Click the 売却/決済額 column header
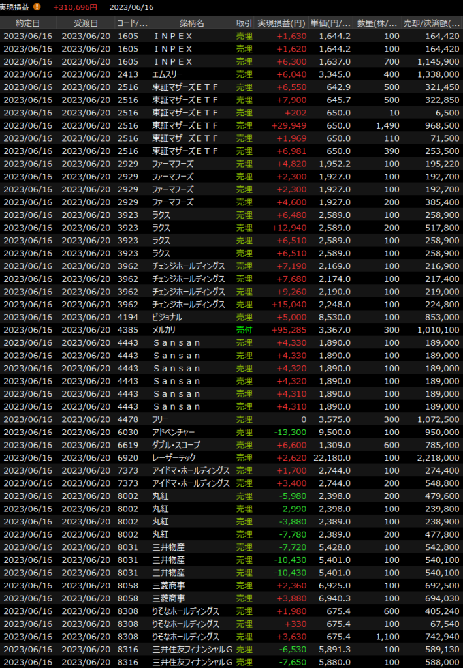 (432, 23)
